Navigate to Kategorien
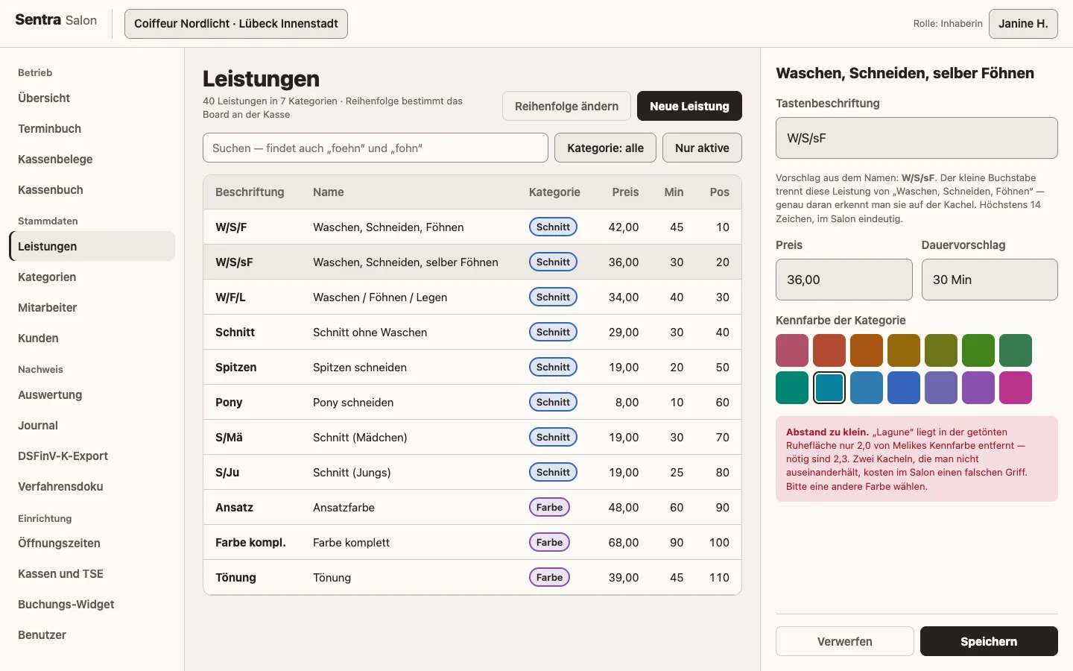The height and width of the screenshot is (671, 1073). 92,277
